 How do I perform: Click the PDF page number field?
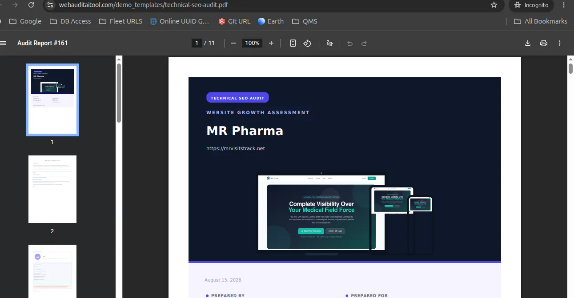197,43
